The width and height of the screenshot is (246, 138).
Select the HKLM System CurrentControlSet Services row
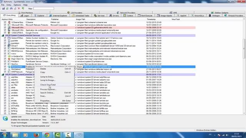click(x=98, y=36)
